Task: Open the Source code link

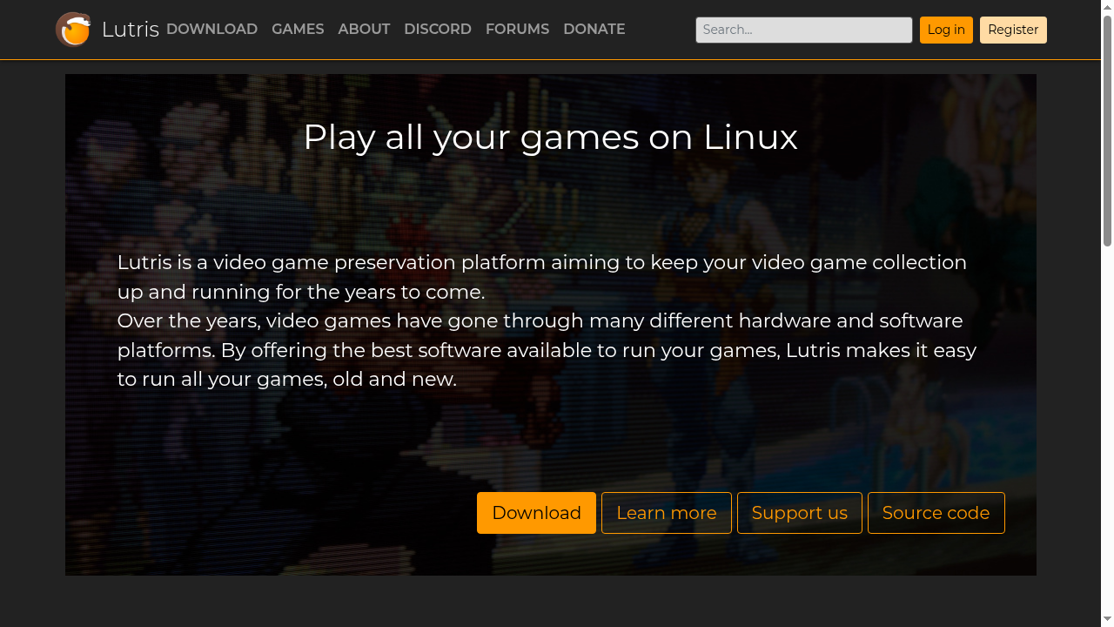Action: [936, 512]
